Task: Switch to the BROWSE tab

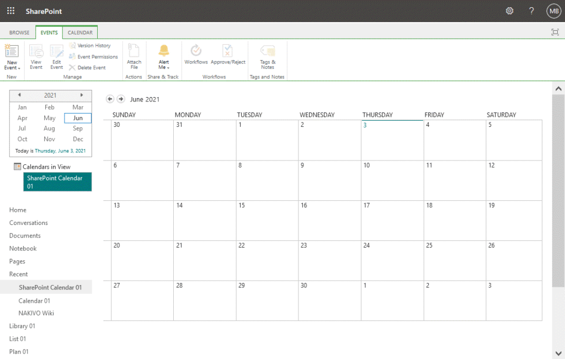Action: [x=19, y=32]
